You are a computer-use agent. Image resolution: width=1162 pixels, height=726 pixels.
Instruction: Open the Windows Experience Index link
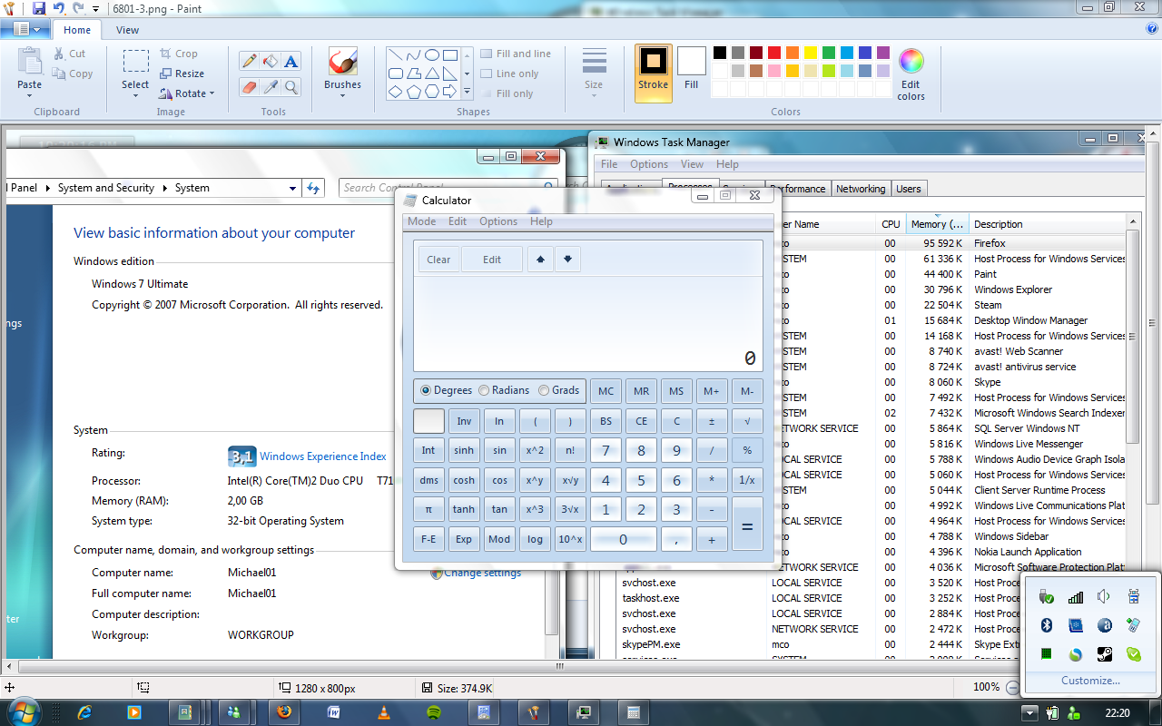(323, 456)
